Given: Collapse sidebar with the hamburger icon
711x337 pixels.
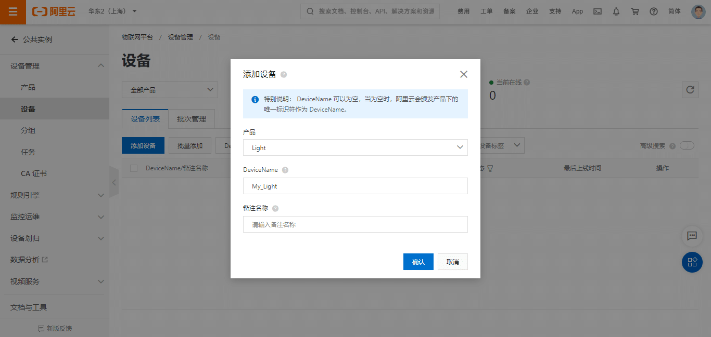Looking at the screenshot, I should pyautogui.click(x=12, y=11).
